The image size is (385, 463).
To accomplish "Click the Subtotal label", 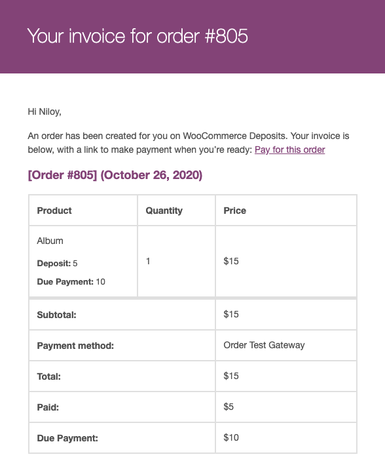I will (56, 315).
